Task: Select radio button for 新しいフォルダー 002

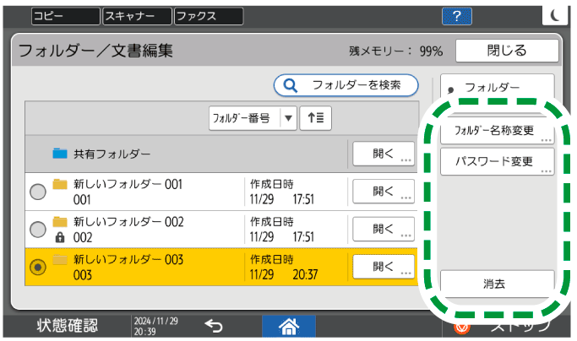Action: [x=37, y=230]
